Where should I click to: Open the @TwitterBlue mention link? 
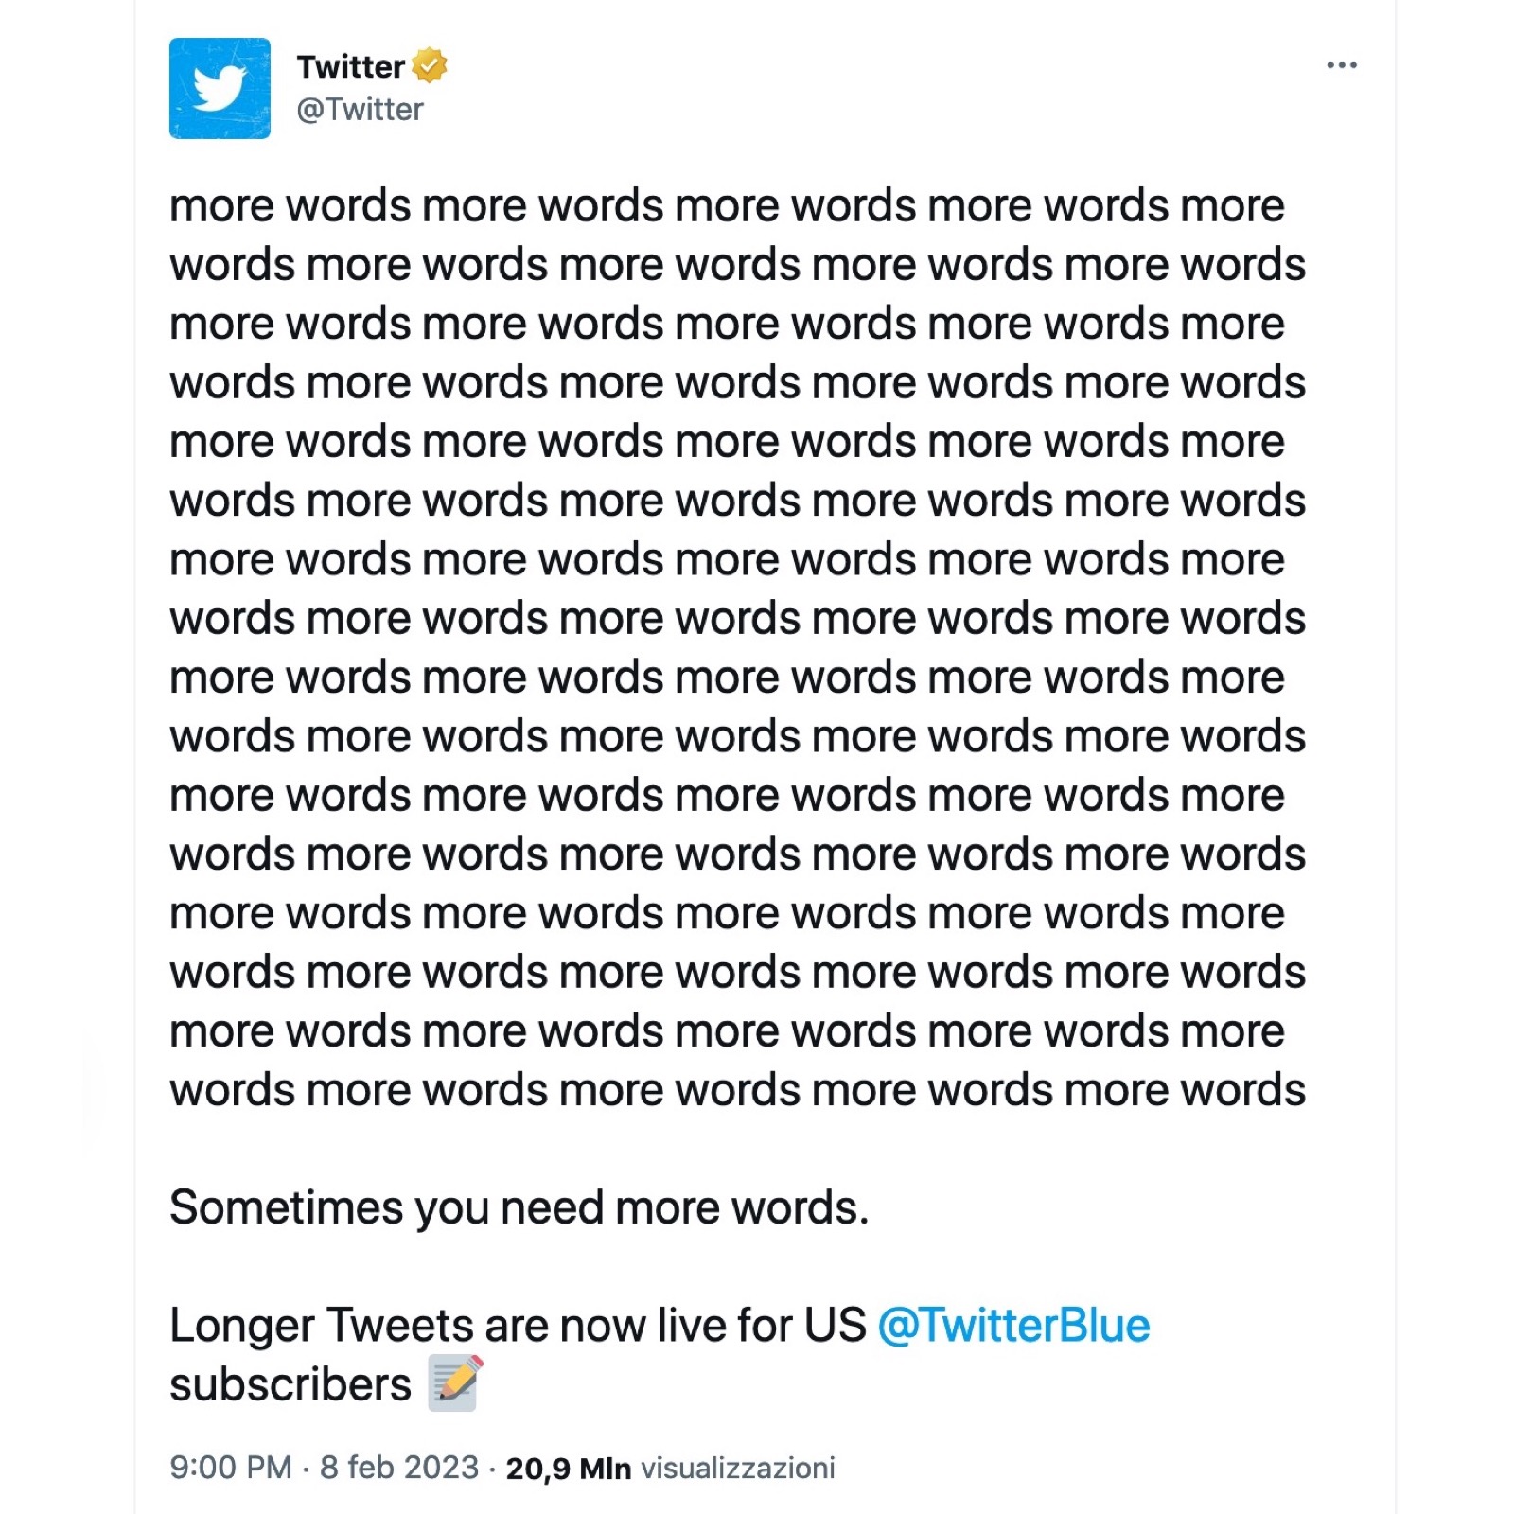coord(1012,1325)
